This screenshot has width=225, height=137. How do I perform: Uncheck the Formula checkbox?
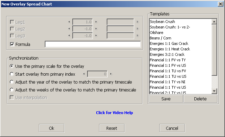coord(12,44)
